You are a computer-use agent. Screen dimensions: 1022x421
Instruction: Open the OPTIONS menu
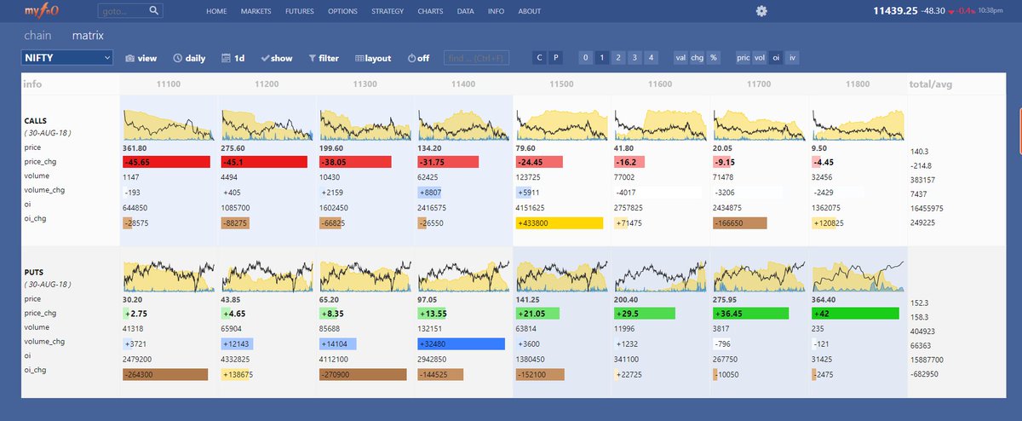pos(342,12)
